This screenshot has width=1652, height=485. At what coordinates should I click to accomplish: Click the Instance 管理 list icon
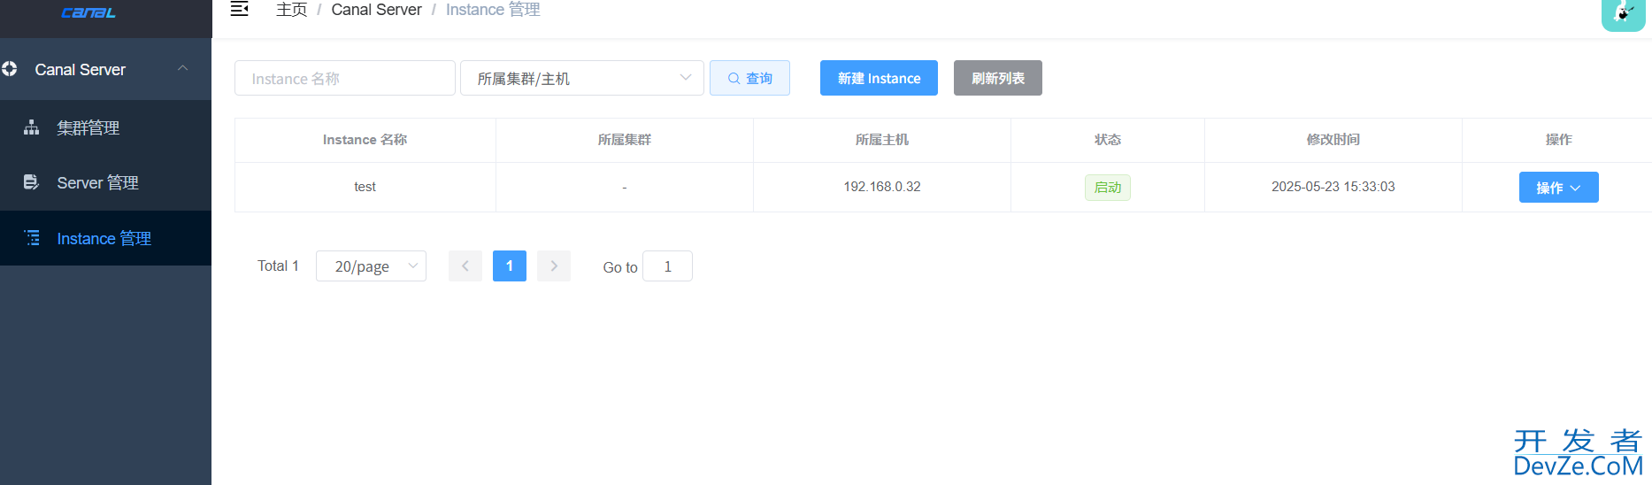[x=32, y=238]
